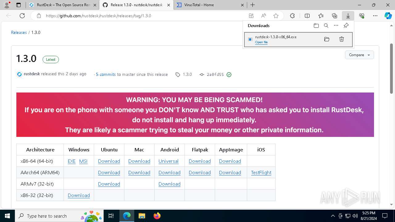Download the Flatpak x86-64 build

pyautogui.click(x=200, y=161)
